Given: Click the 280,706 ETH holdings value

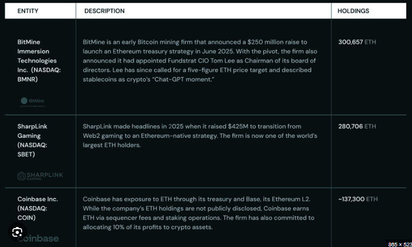Looking at the screenshot, I should [x=357, y=126].
